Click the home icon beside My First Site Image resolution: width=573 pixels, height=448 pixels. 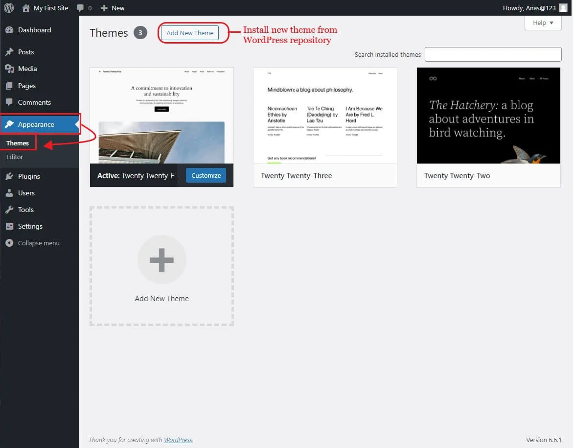pyautogui.click(x=25, y=8)
